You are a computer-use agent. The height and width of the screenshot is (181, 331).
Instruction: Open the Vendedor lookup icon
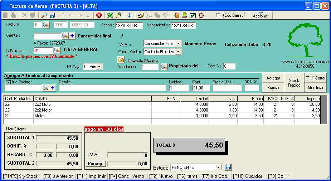[164, 67]
